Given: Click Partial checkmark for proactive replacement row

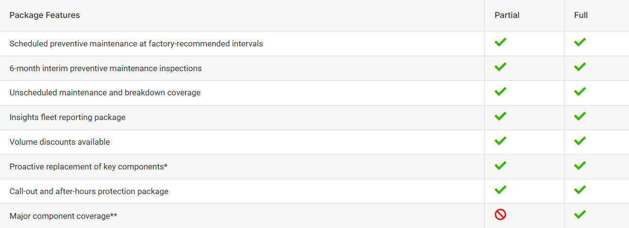Looking at the screenshot, I should (500, 166).
